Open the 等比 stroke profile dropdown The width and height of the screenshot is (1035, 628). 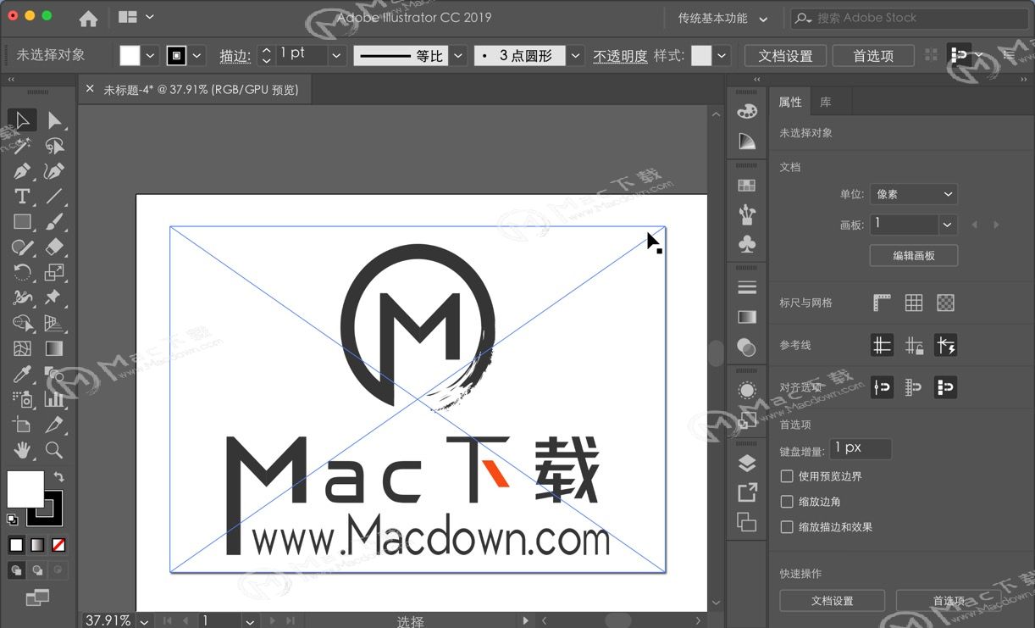(x=458, y=56)
